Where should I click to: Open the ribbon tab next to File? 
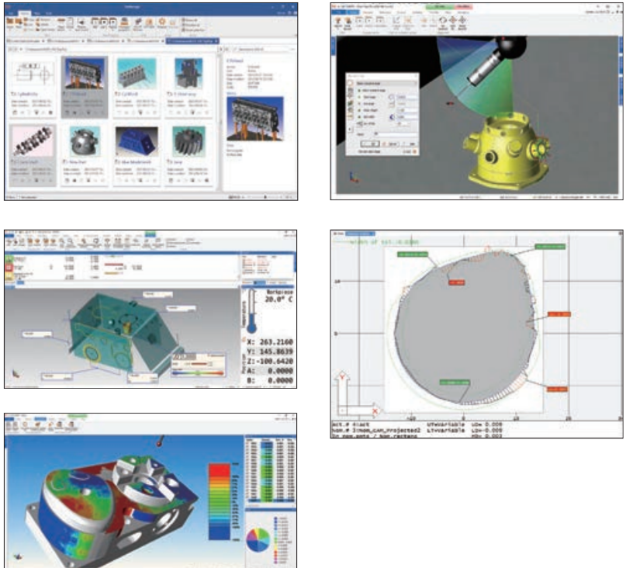coord(26,14)
